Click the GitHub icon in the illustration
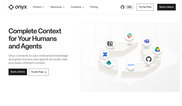182x106 pixels. [149, 59]
